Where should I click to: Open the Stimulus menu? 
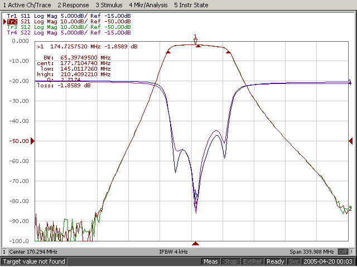(x=109, y=4)
